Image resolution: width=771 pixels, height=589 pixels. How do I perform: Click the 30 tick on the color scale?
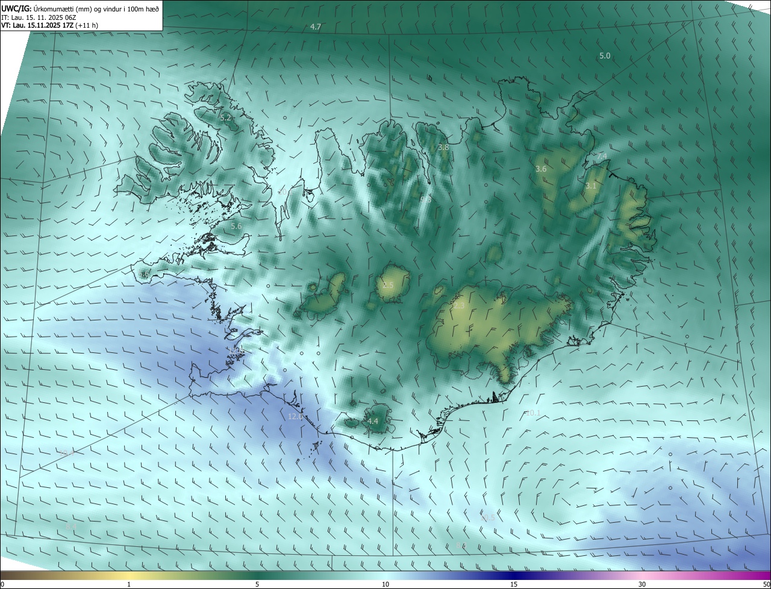(x=642, y=584)
